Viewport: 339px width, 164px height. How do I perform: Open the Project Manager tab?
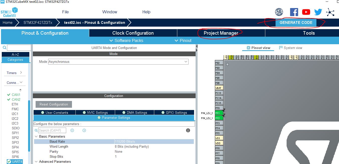point(221,33)
